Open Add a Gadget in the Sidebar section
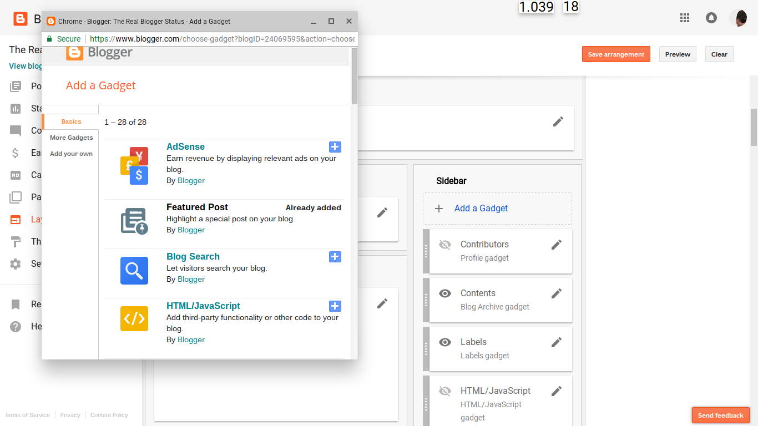 point(481,208)
